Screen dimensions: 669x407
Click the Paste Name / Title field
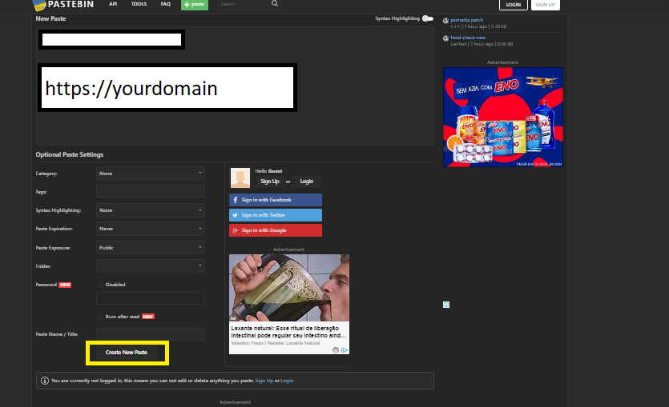150,333
